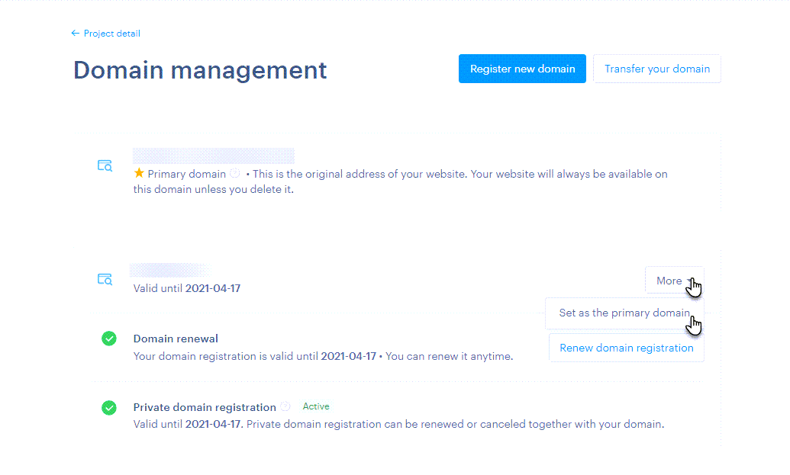Open the help icon beside Primary domain
Screen dimensions: 790x475
pos(234,174)
